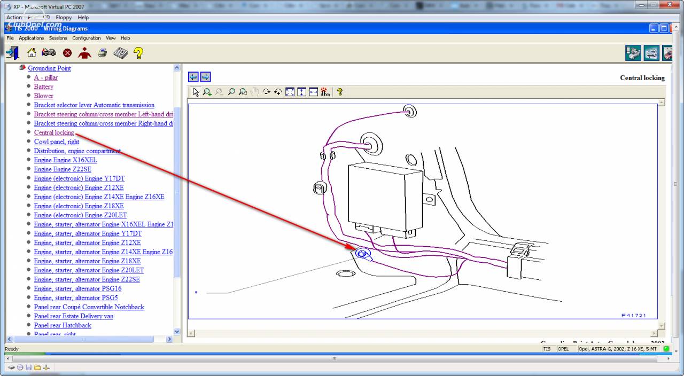Click the printer icon in the main toolbar
684x376 pixels.
(103, 53)
